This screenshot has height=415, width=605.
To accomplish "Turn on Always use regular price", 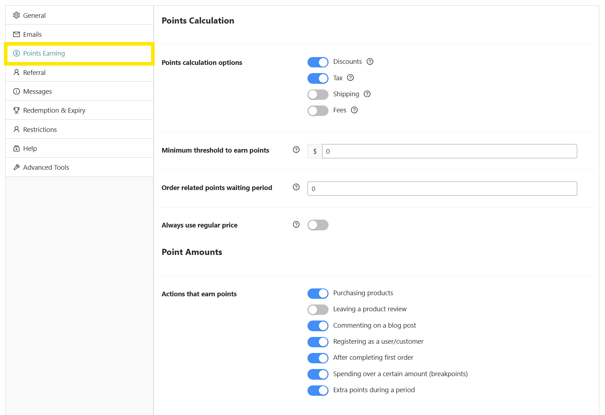I will [x=318, y=225].
